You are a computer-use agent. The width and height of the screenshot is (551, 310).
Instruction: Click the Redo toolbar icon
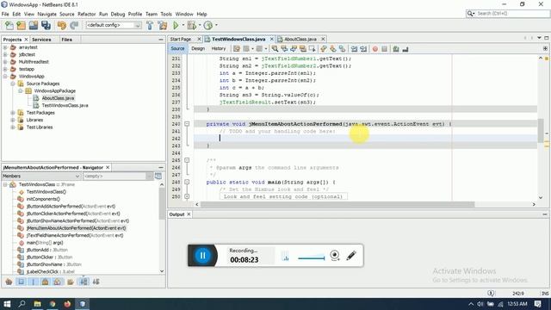pos(74,25)
